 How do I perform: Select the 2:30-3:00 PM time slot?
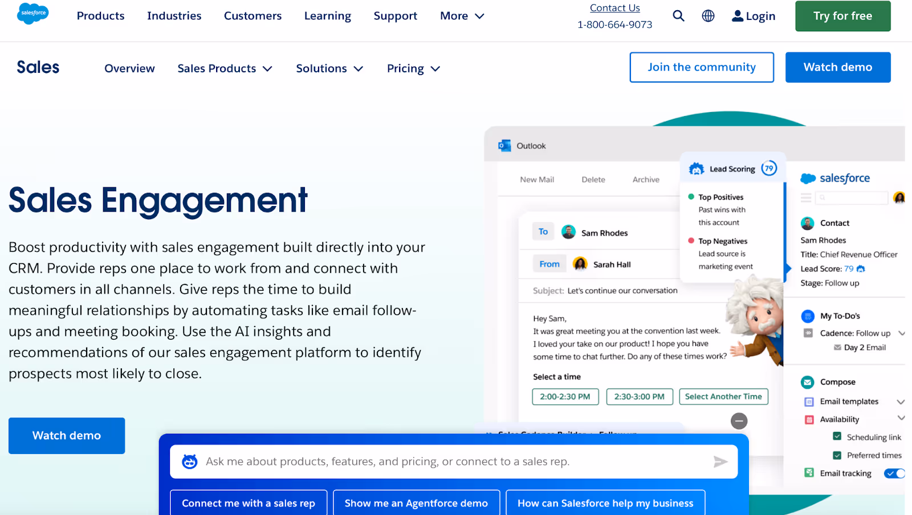pos(640,397)
